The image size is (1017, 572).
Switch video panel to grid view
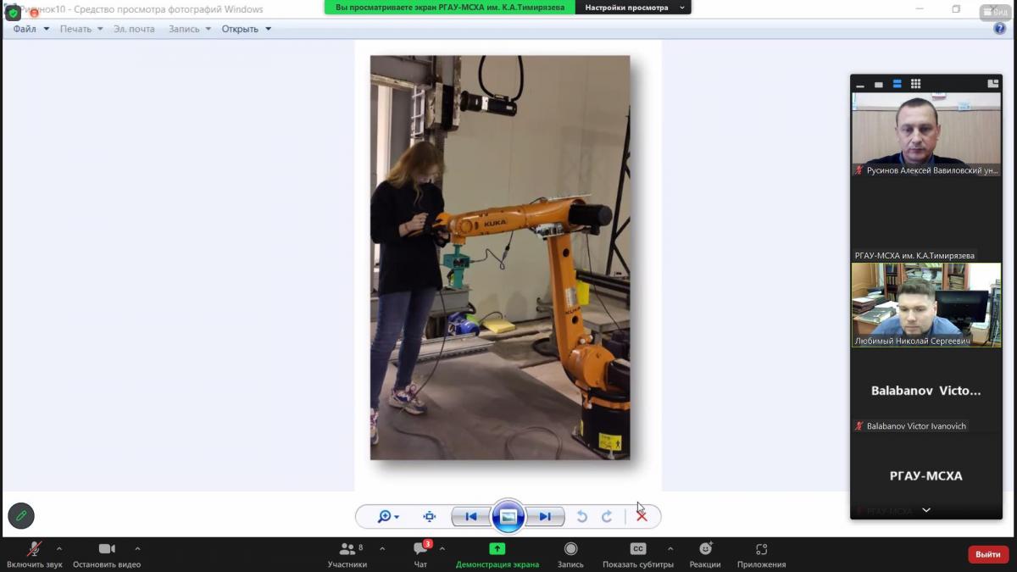coord(915,84)
